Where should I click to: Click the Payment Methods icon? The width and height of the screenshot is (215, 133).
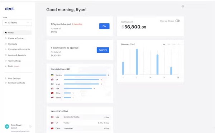click(x=6, y=83)
